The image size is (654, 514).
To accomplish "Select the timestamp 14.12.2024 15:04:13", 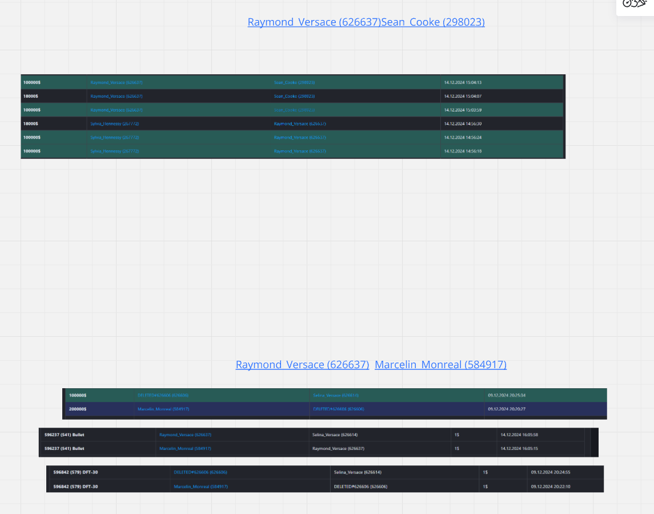I will (463, 82).
